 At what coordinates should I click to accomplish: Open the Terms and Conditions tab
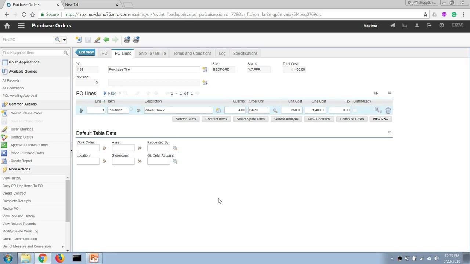pos(192,53)
